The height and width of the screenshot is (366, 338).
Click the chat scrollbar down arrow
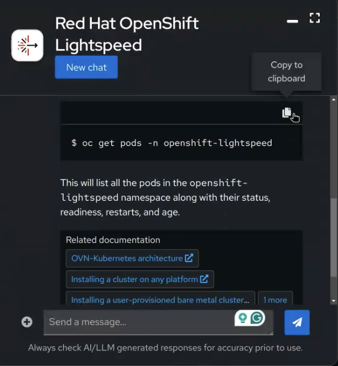pyautogui.click(x=333, y=300)
